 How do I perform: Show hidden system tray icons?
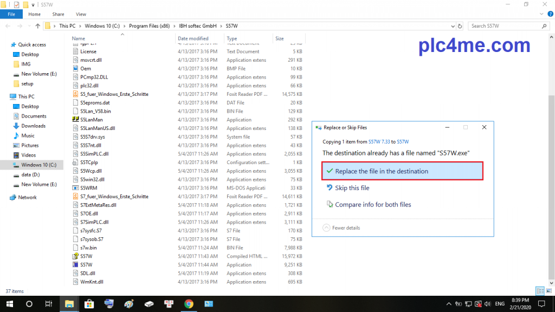[x=448, y=304]
